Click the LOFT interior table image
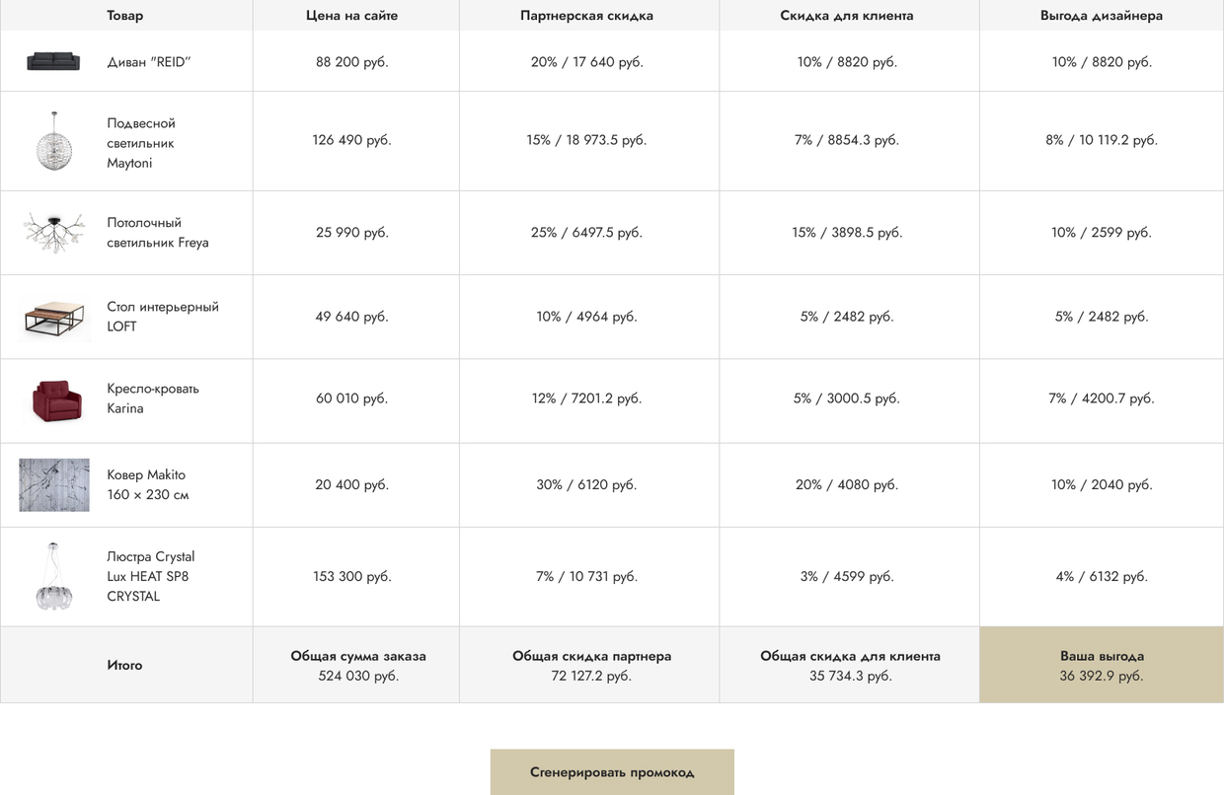Screen dimensions: 1224x795 tap(53, 318)
